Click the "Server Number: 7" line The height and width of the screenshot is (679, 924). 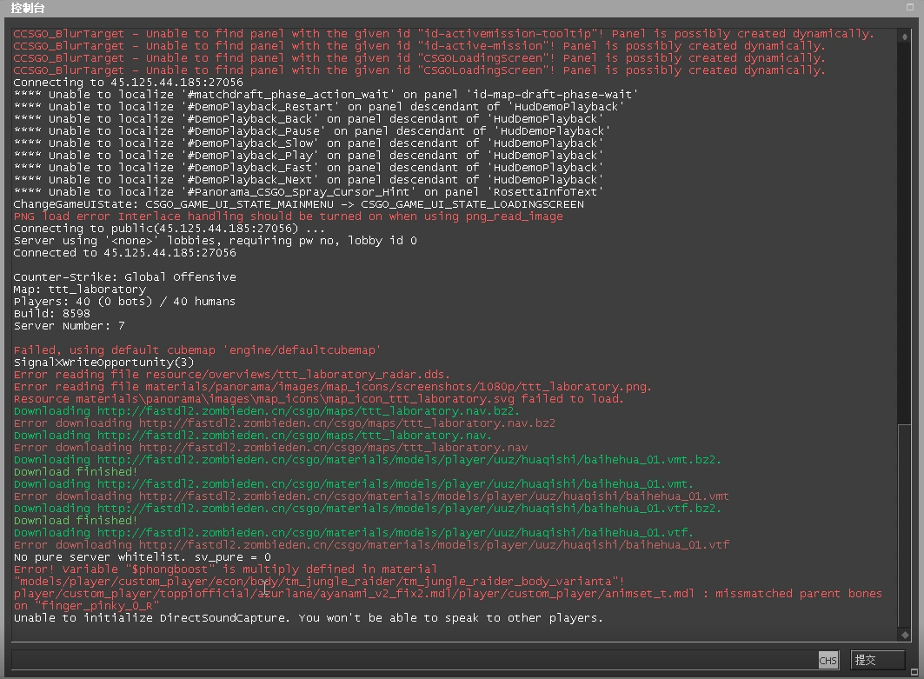pyautogui.click(x=69, y=326)
